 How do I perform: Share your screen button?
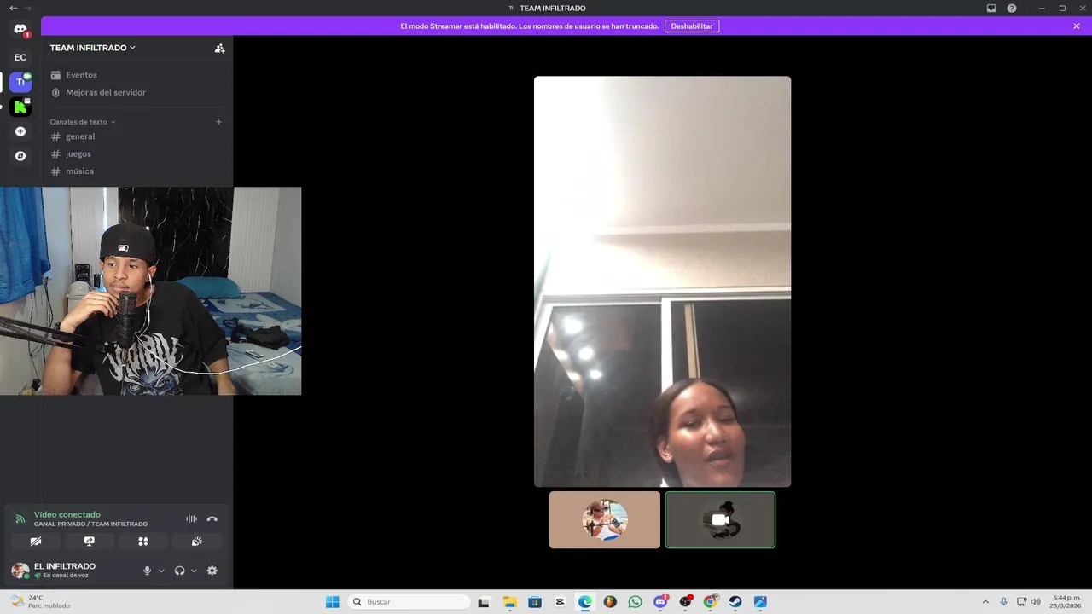point(90,542)
